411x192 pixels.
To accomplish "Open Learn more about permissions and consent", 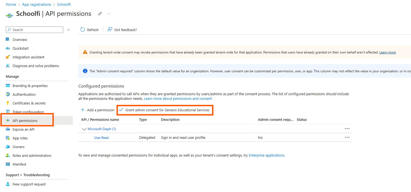I will [178, 98].
